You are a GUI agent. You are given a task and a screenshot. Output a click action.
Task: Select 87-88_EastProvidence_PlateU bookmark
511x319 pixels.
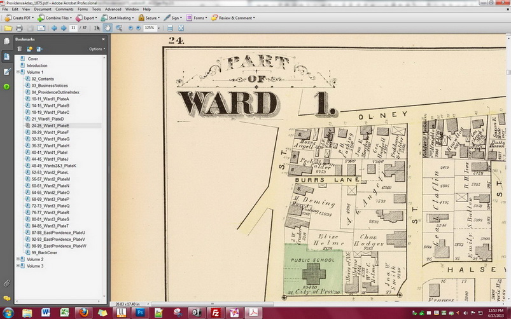(x=59, y=233)
